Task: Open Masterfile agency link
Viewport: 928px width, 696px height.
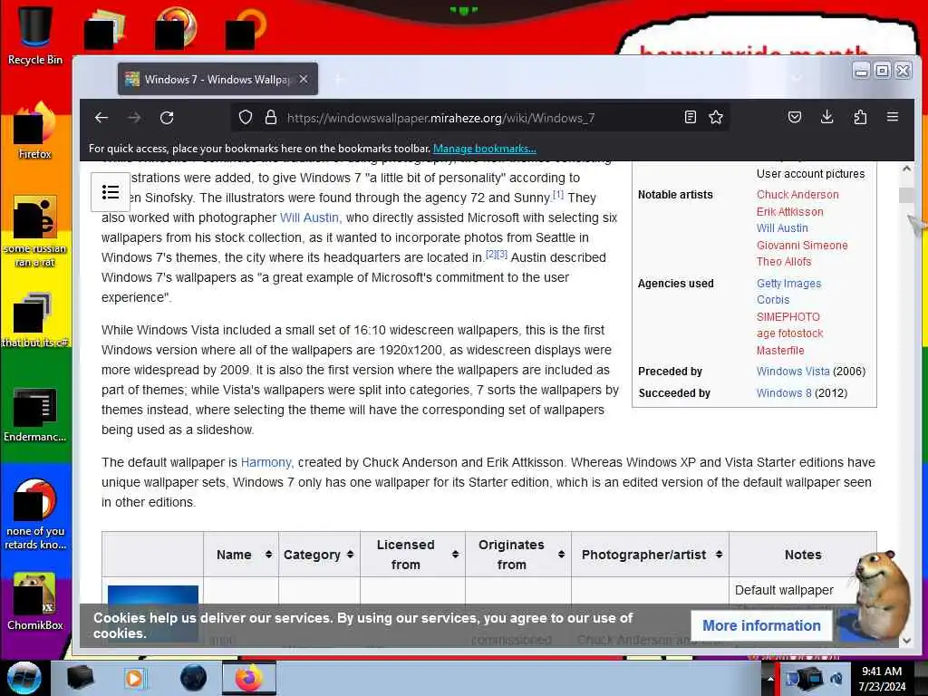Action: 780,351
